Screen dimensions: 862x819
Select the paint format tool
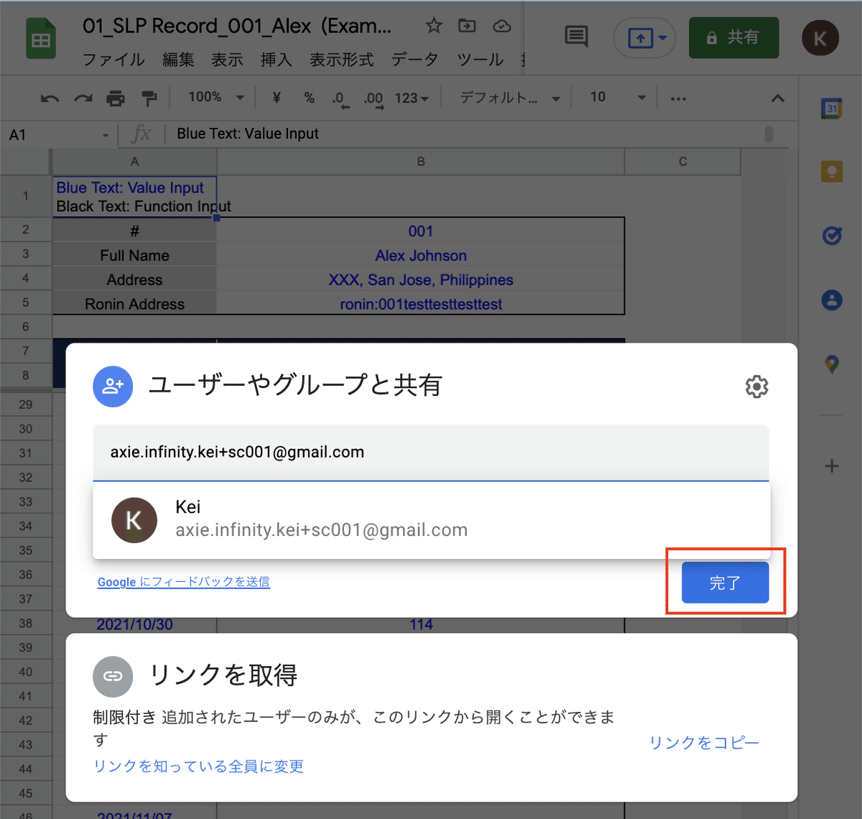149,98
